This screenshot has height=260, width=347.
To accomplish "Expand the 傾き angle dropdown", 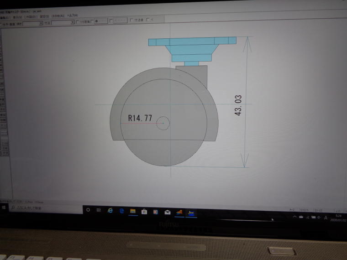I will click(x=41, y=22).
